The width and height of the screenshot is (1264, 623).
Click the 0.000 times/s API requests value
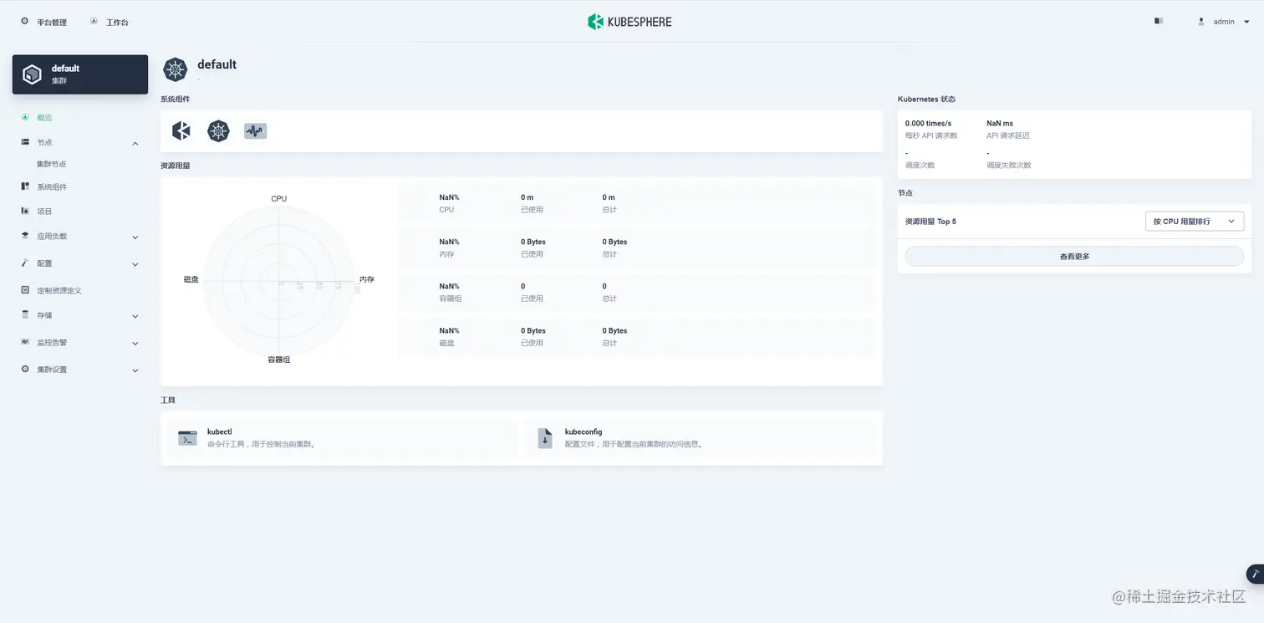point(928,123)
